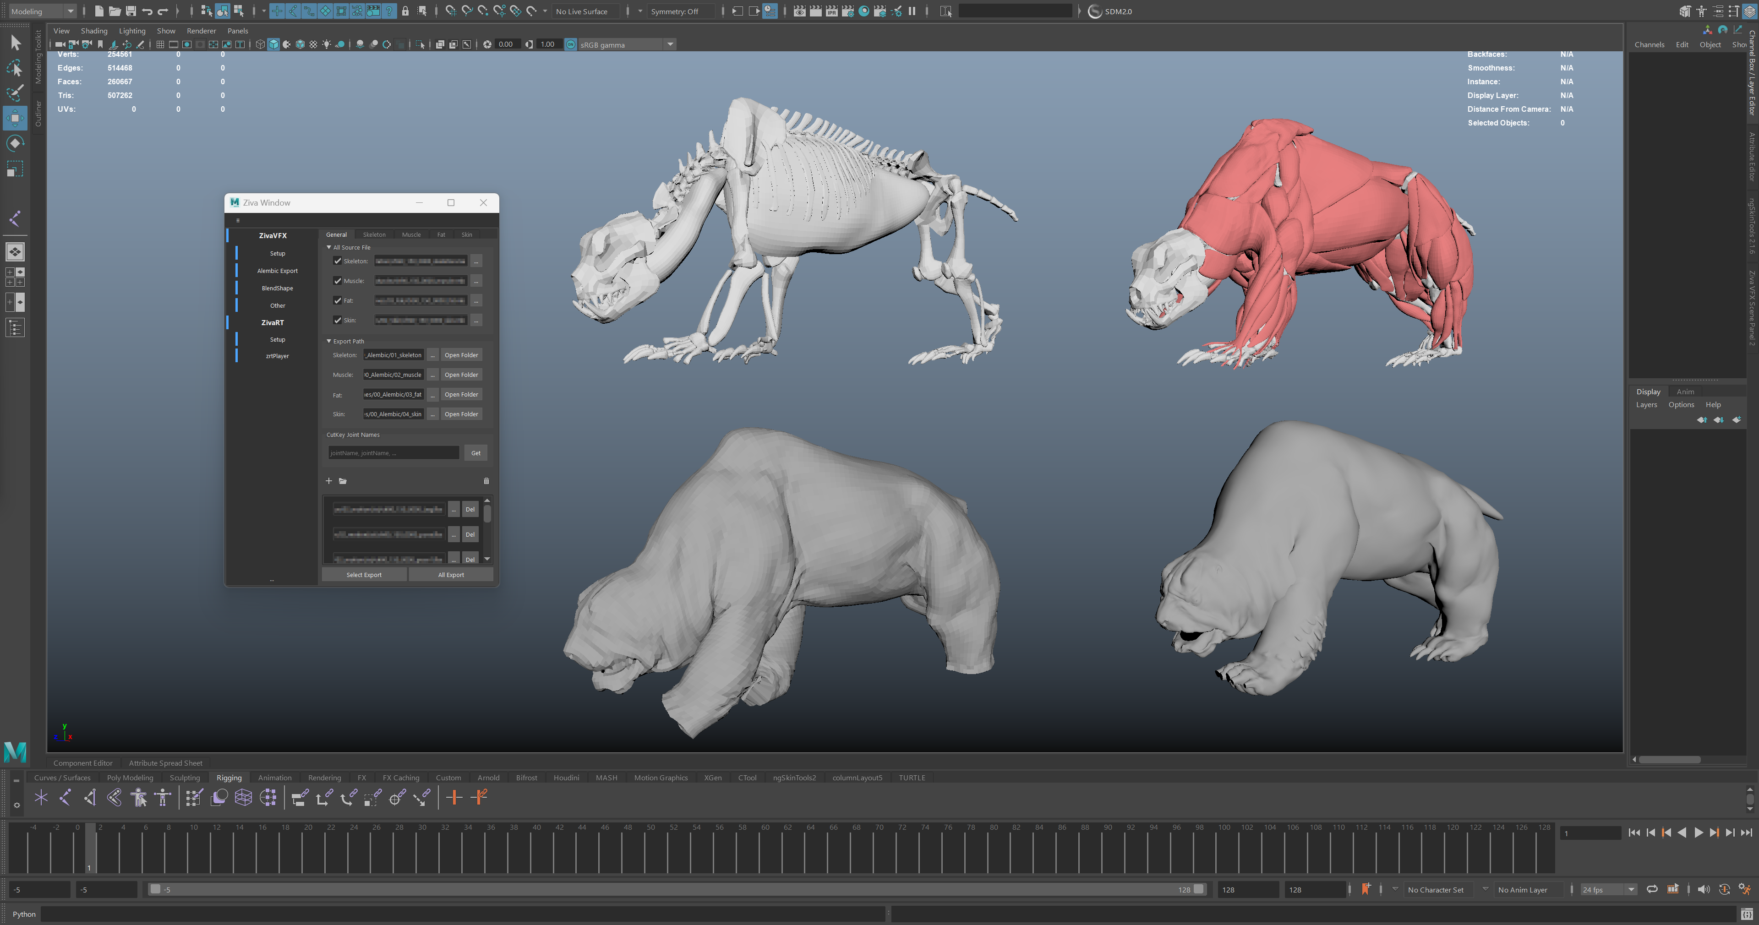The image size is (1759, 925).
Task: Collapse the All Source File section
Action: 329,247
